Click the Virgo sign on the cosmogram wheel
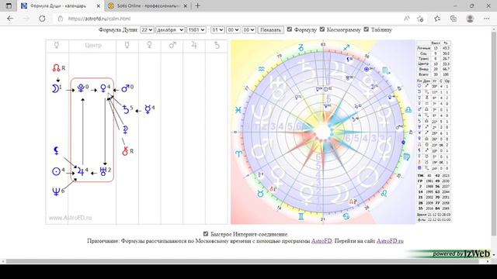497x279 pixels. pyautogui.click(x=406, y=157)
